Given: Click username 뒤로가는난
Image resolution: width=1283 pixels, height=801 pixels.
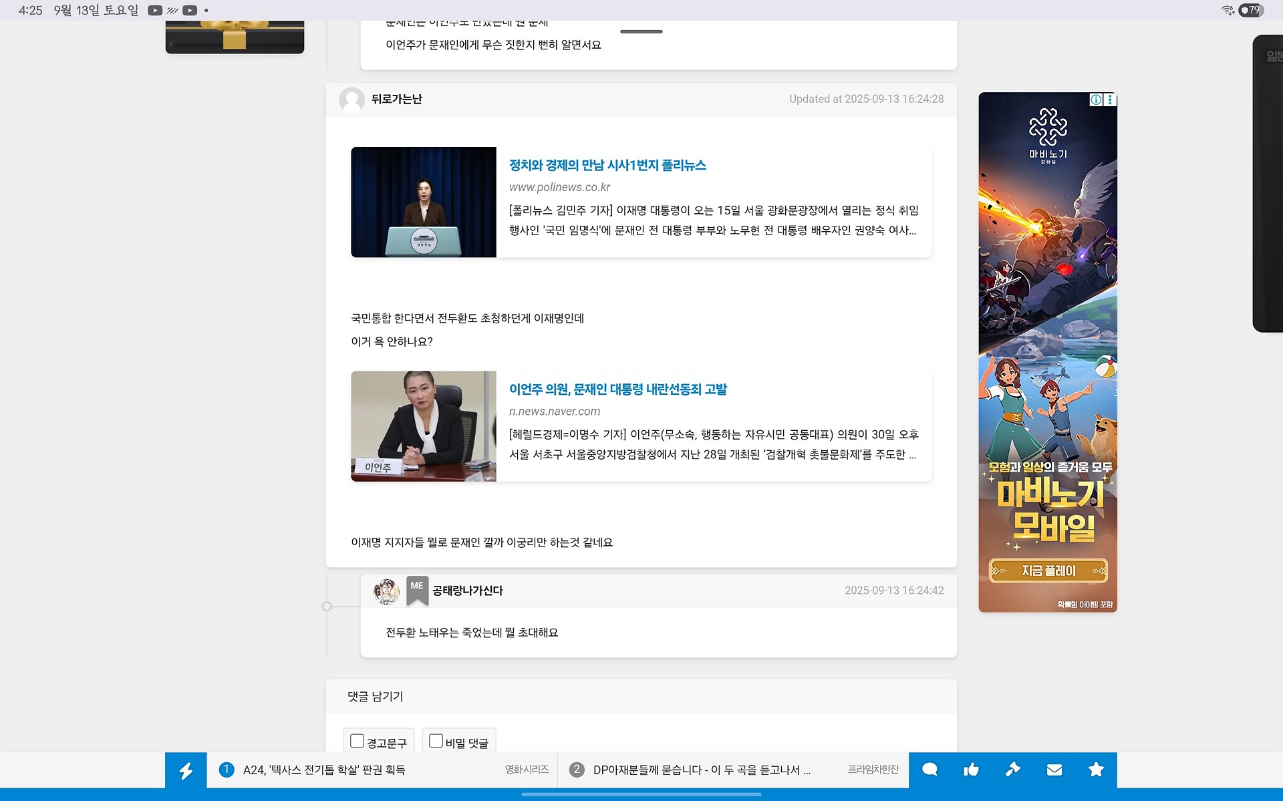Looking at the screenshot, I should (x=396, y=99).
